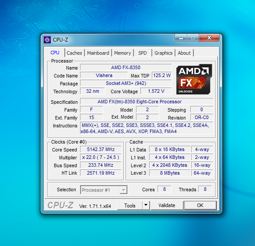Click the Cores count value 8
255x246 pixels.
164,189
